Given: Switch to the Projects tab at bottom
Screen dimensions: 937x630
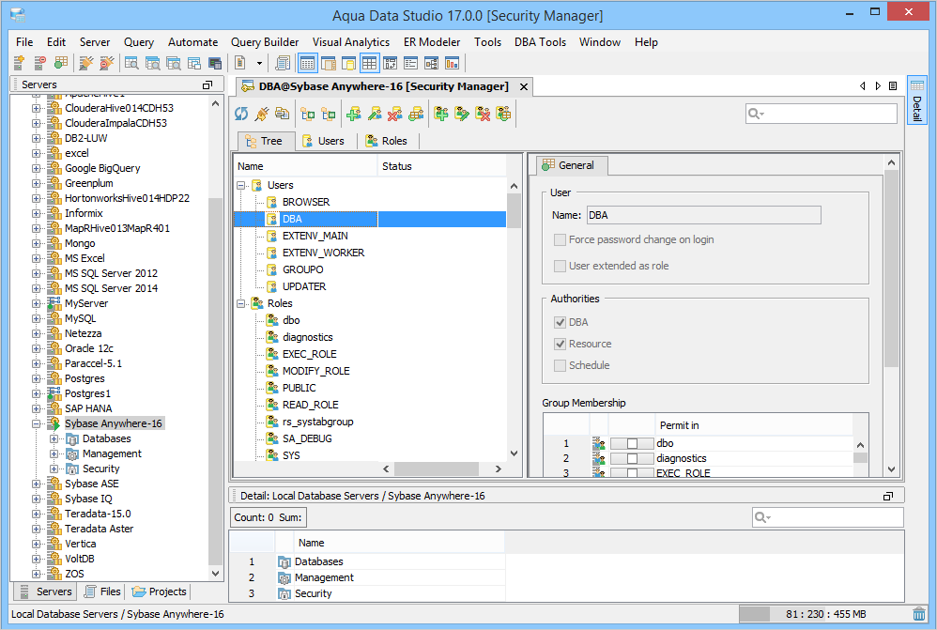Looking at the screenshot, I should tap(160, 592).
